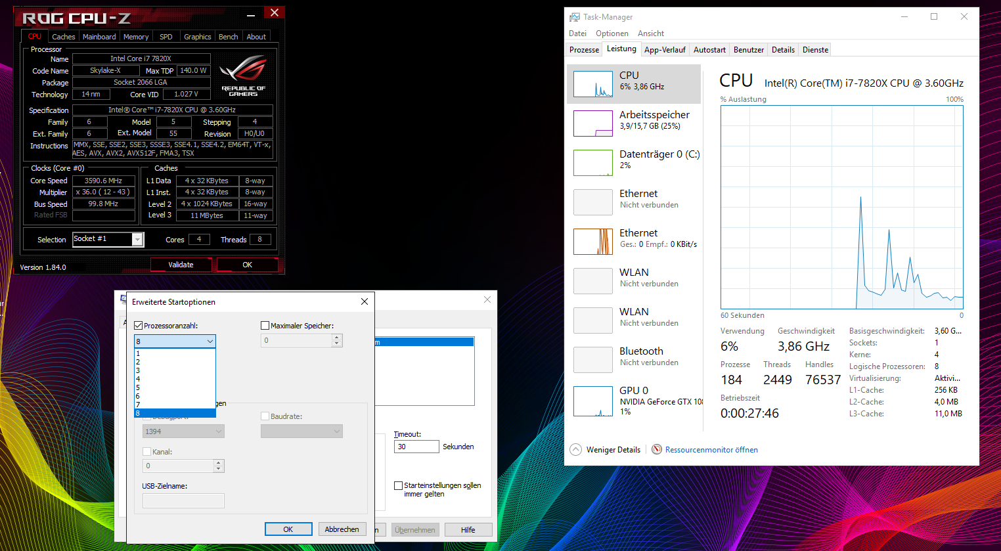Screen dimensions: 1001x551
Task: Choose 2 in the Prozessoranzahl list
Action: click(175, 362)
